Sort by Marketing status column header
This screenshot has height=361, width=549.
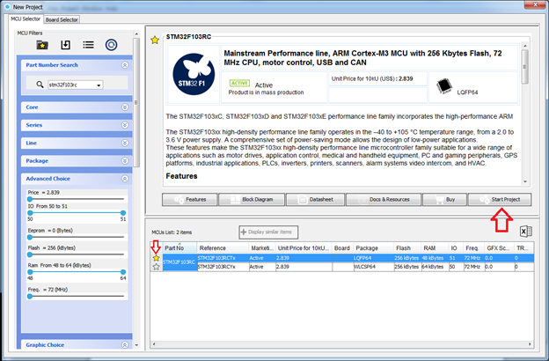click(262, 247)
